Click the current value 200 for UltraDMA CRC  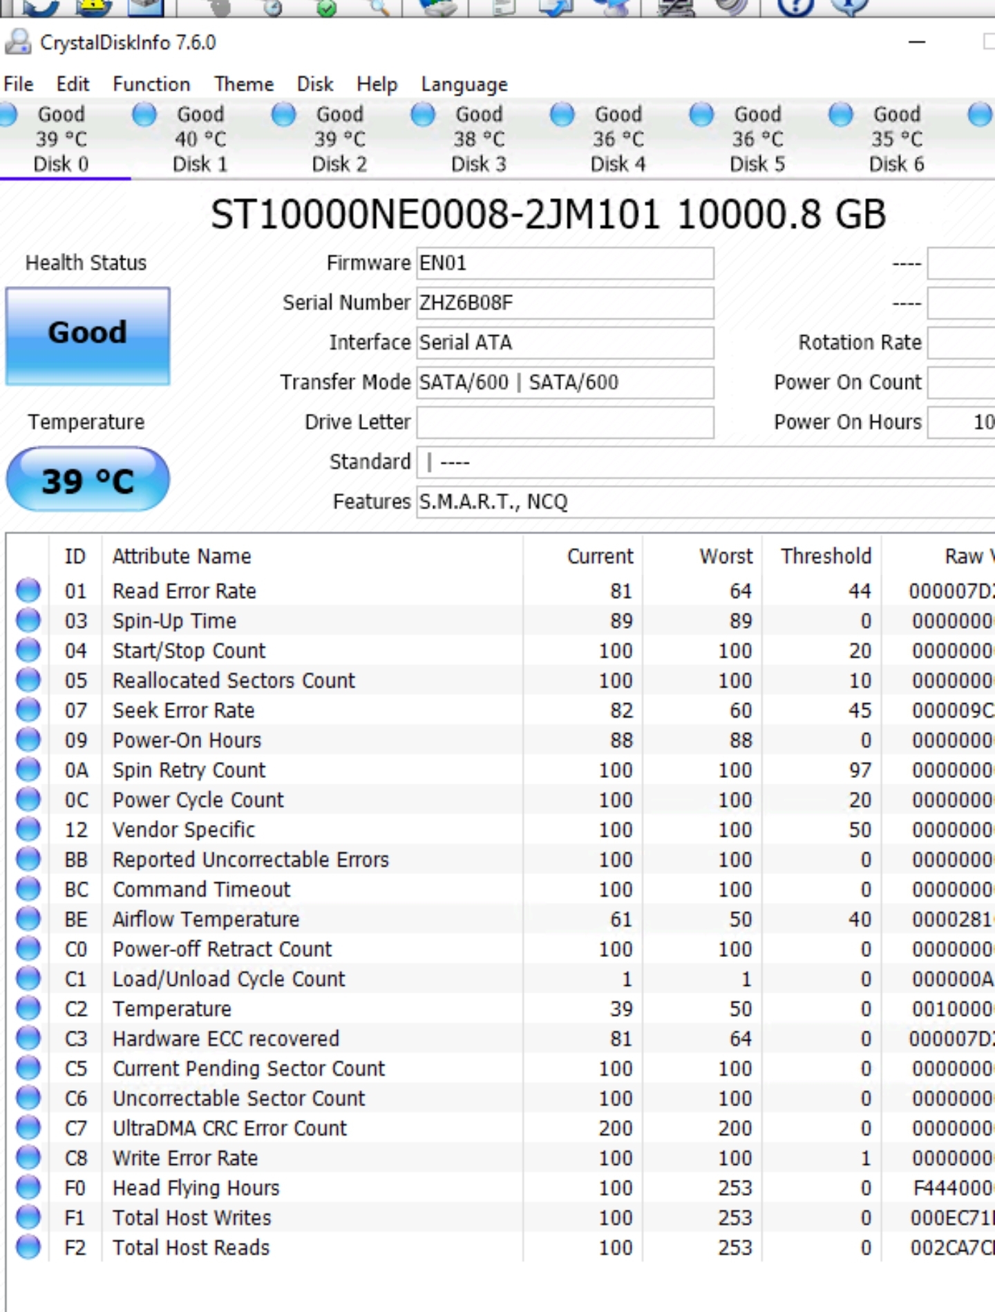(615, 1128)
